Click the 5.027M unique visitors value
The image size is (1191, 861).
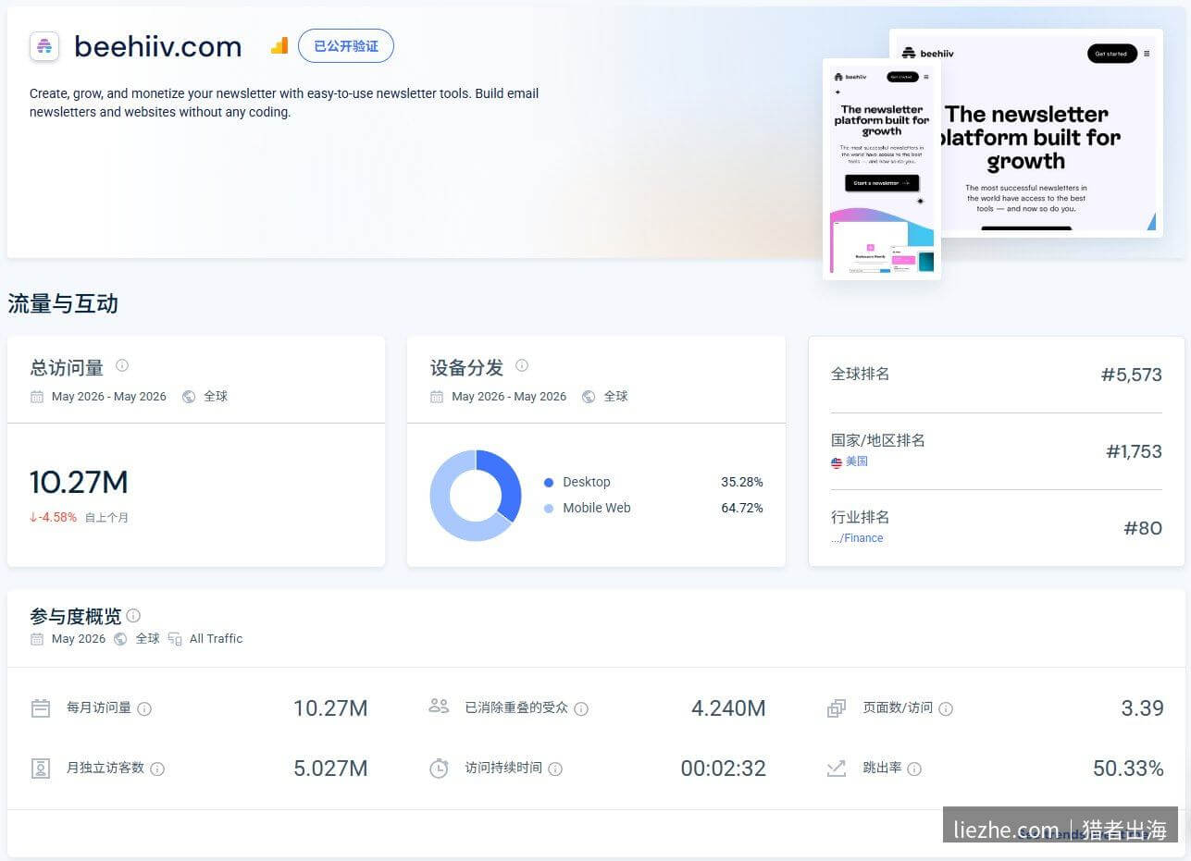[330, 769]
